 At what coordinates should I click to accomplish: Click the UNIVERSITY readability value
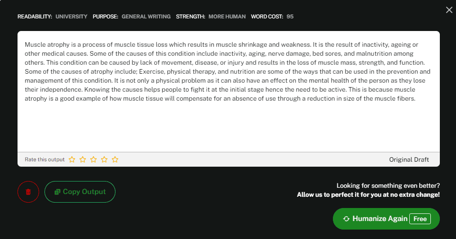[x=71, y=17]
